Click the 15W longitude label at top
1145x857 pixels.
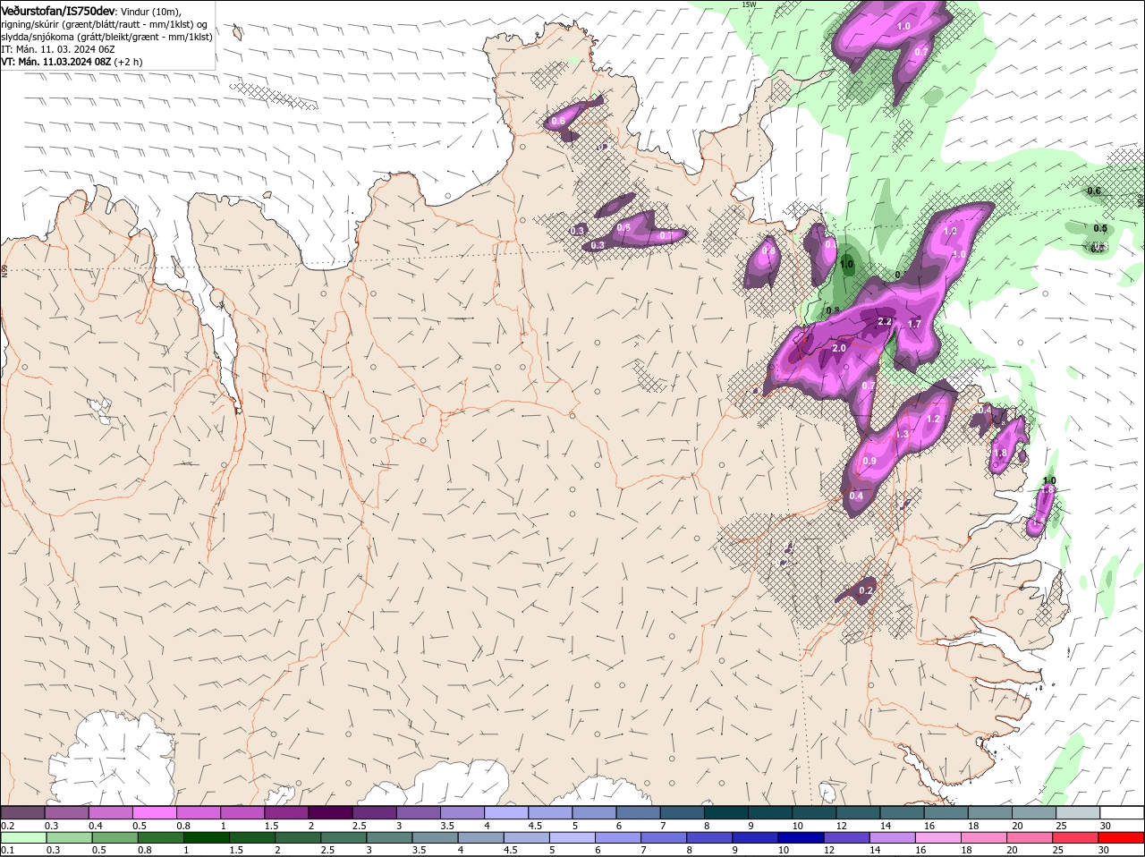click(750, 4)
